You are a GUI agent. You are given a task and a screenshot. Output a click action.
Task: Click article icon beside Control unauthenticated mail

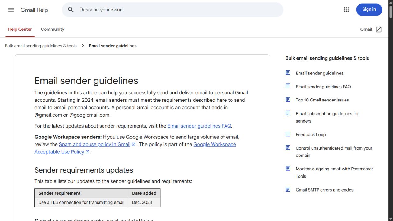click(x=288, y=148)
